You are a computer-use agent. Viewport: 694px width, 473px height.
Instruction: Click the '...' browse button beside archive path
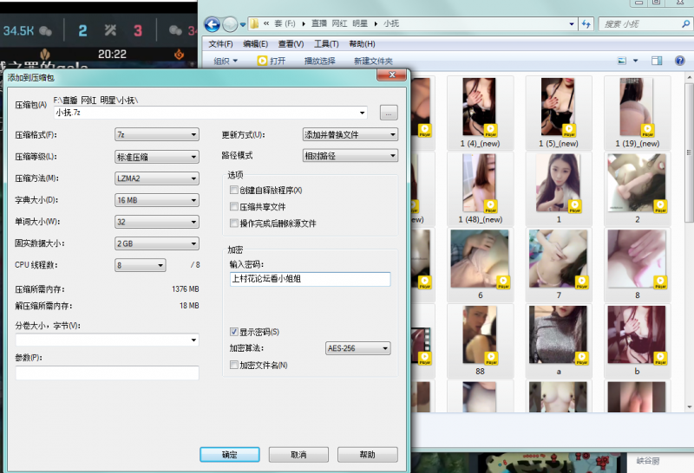point(388,112)
